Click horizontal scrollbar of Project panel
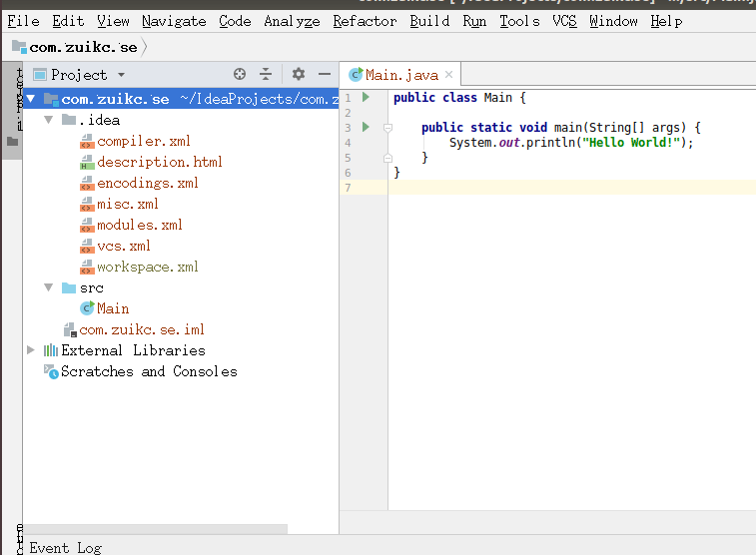756x555 pixels. [155, 529]
